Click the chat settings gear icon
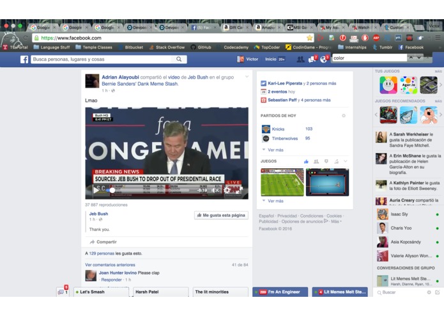This screenshot has width=444, height=316. [x=429, y=292]
